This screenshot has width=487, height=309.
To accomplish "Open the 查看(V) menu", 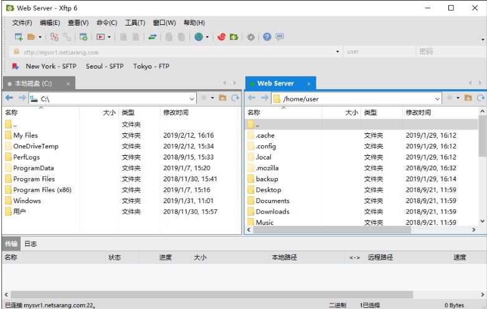I will (x=78, y=22).
